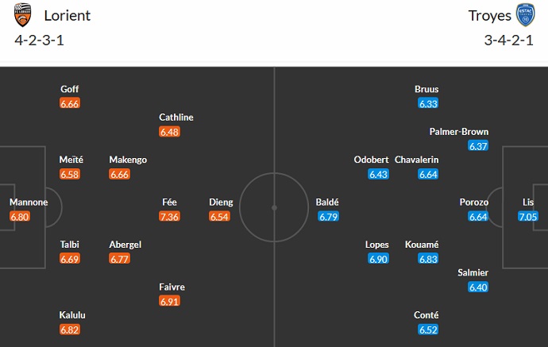Open the Troyes team name link
Image resolution: width=548 pixels, height=347 pixels.
(x=491, y=16)
